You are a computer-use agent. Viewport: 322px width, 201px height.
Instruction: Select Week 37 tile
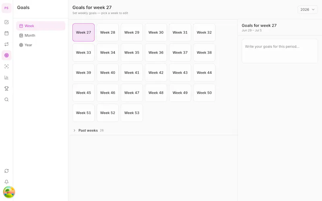click(180, 53)
